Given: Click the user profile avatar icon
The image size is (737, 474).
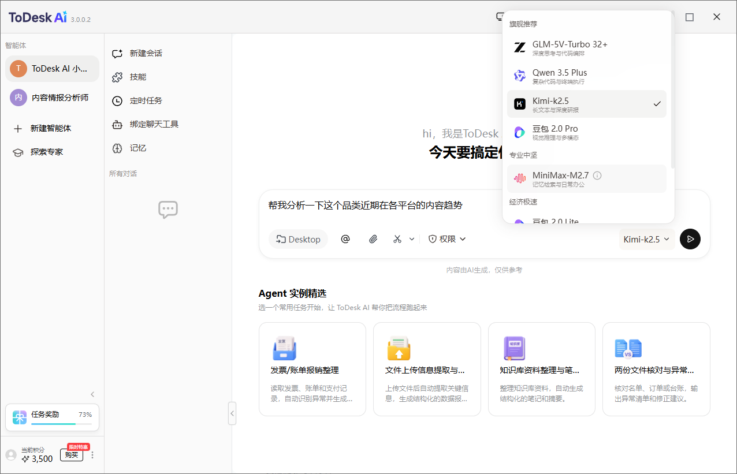Looking at the screenshot, I should pyautogui.click(x=11, y=455).
